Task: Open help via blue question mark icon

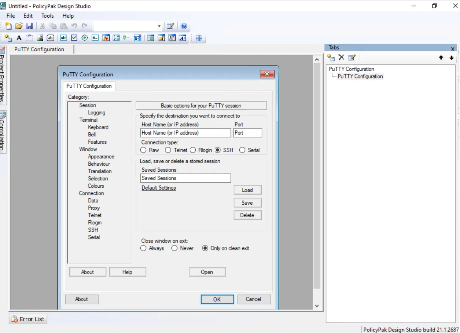Action: pyautogui.click(x=184, y=26)
